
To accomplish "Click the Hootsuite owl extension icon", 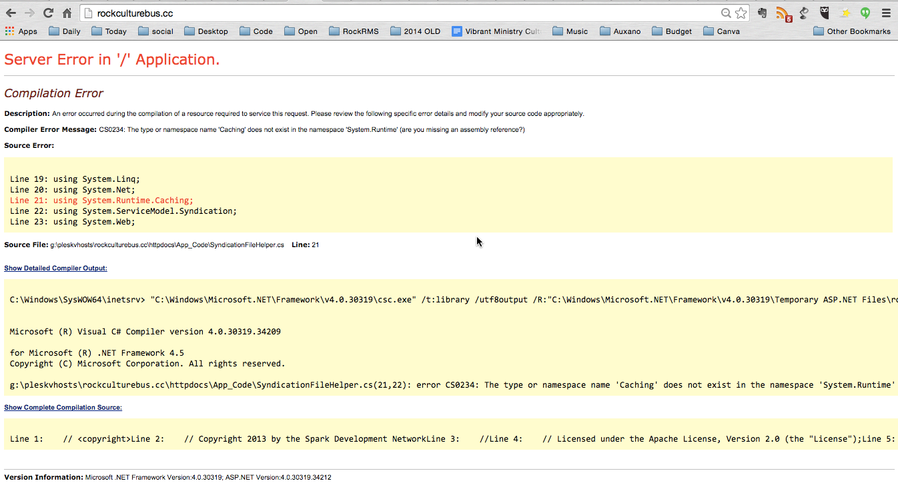I will [825, 13].
